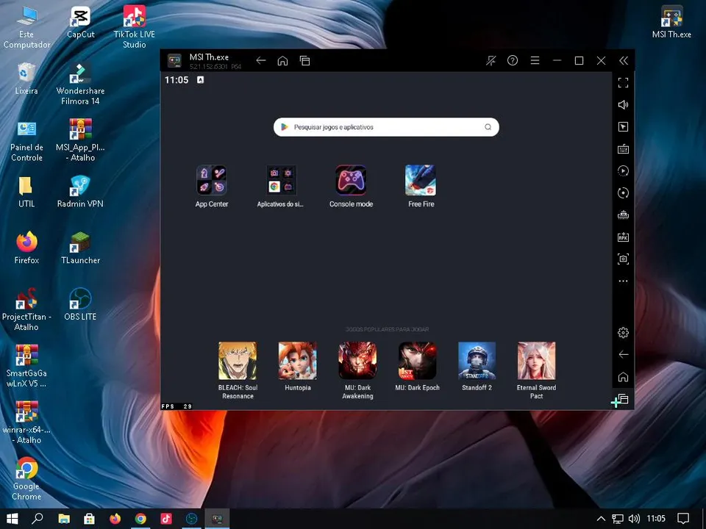Click the sidebar back arrow
Screen dimensions: 706x529
pos(623,354)
